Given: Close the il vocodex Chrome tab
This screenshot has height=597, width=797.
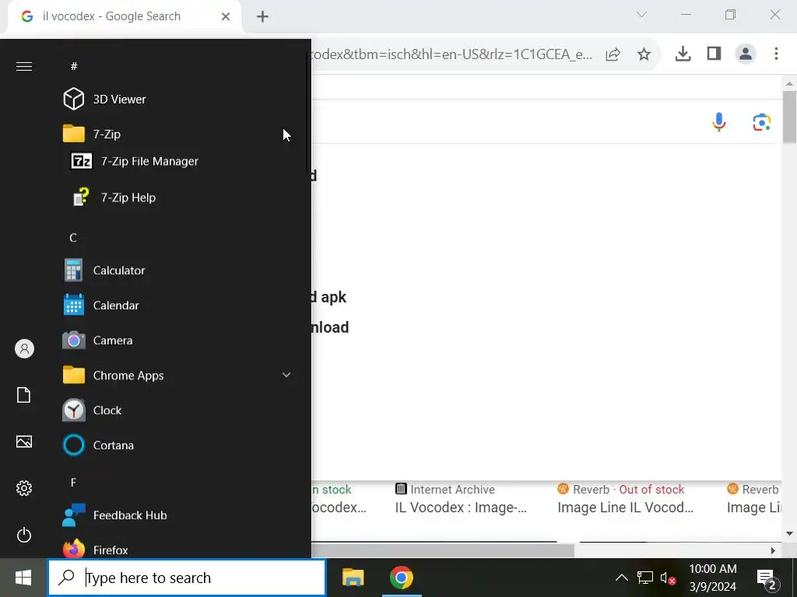Looking at the screenshot, I should [x=226, y=16].
